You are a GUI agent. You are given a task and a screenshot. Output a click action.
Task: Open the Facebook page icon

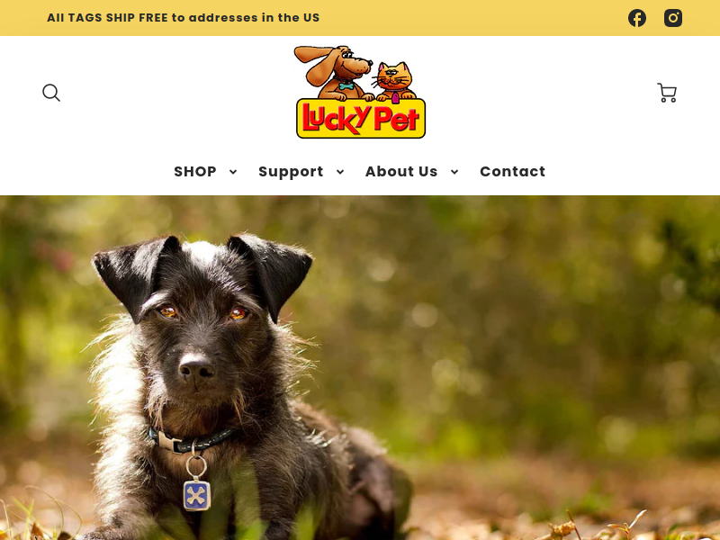coord(637,18)
